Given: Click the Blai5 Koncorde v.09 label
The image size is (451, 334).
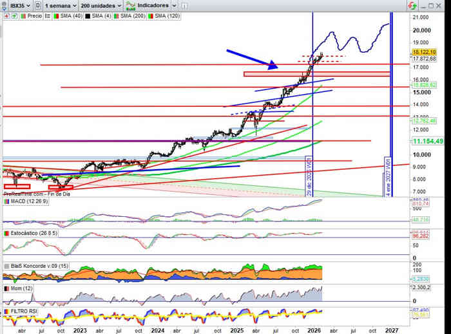Looking at the screenshot, I should 36,265.
